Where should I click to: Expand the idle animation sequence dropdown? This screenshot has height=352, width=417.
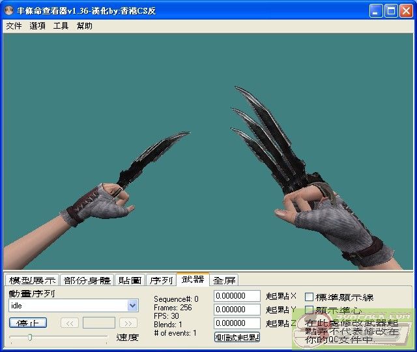pyautogui.click(x=132, y=306)
